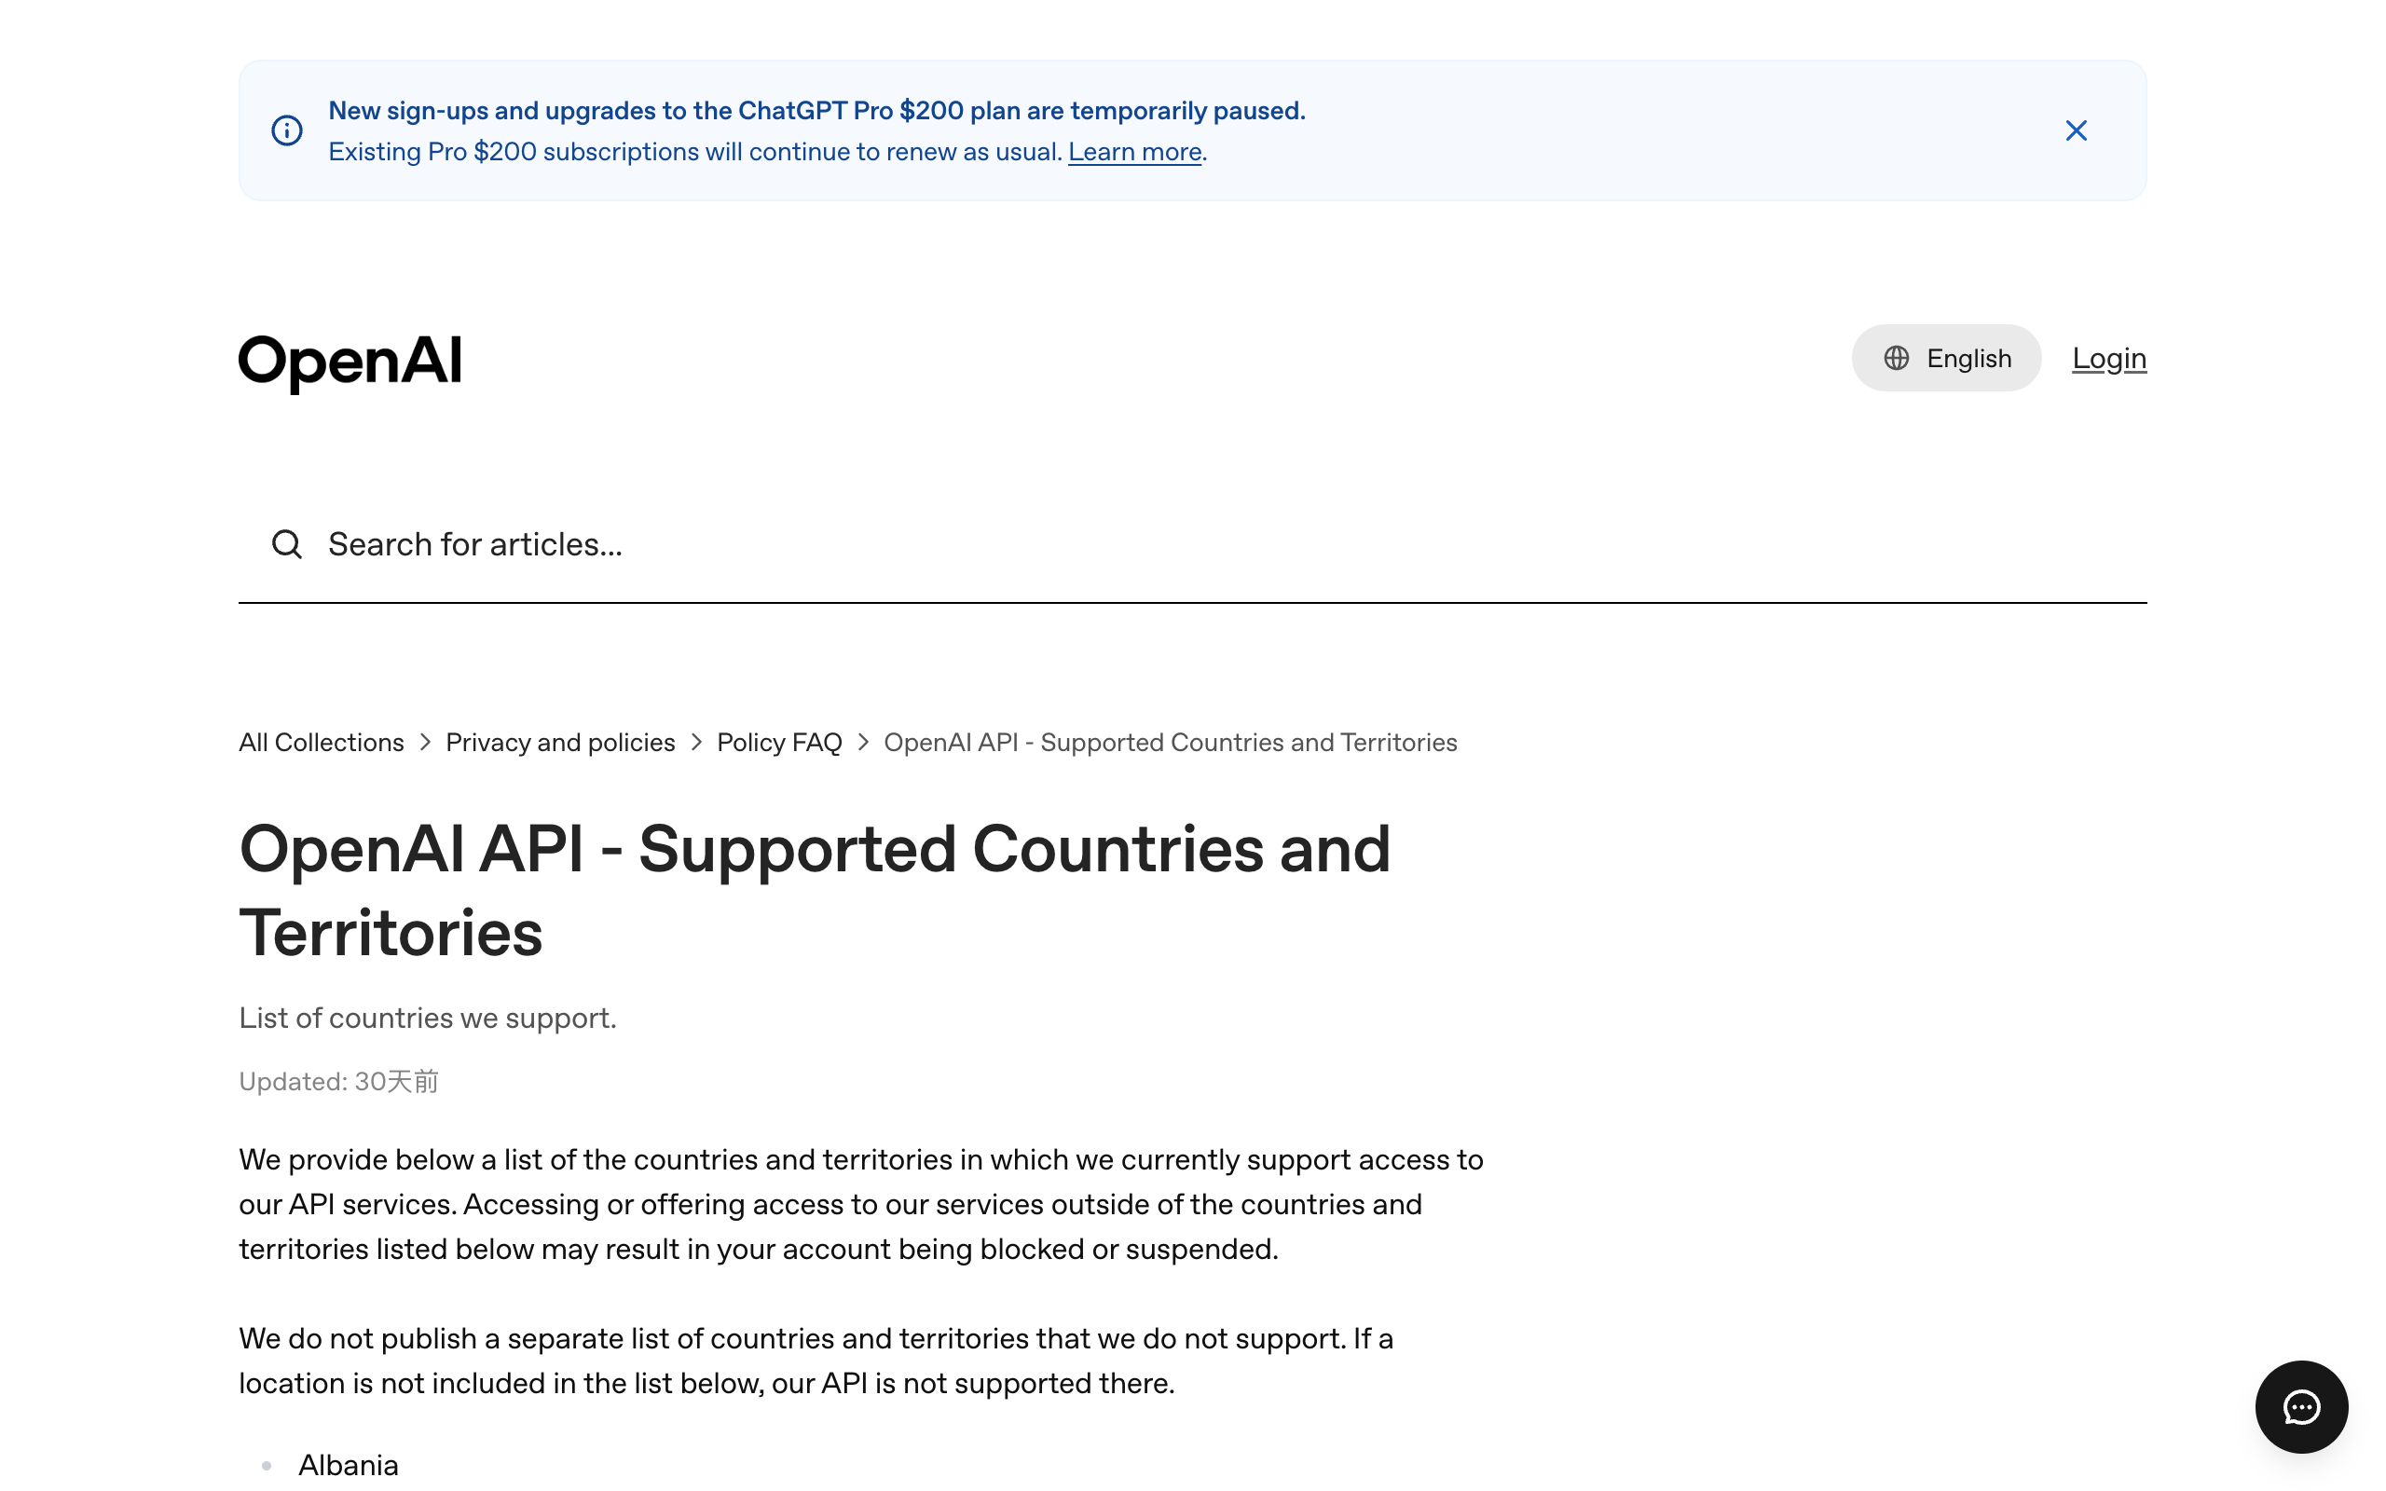Image resolution: width=2386 pixels, height=1491 pixels.
Task: Click the magnifier search icon
Action: [x=287, y=544]
